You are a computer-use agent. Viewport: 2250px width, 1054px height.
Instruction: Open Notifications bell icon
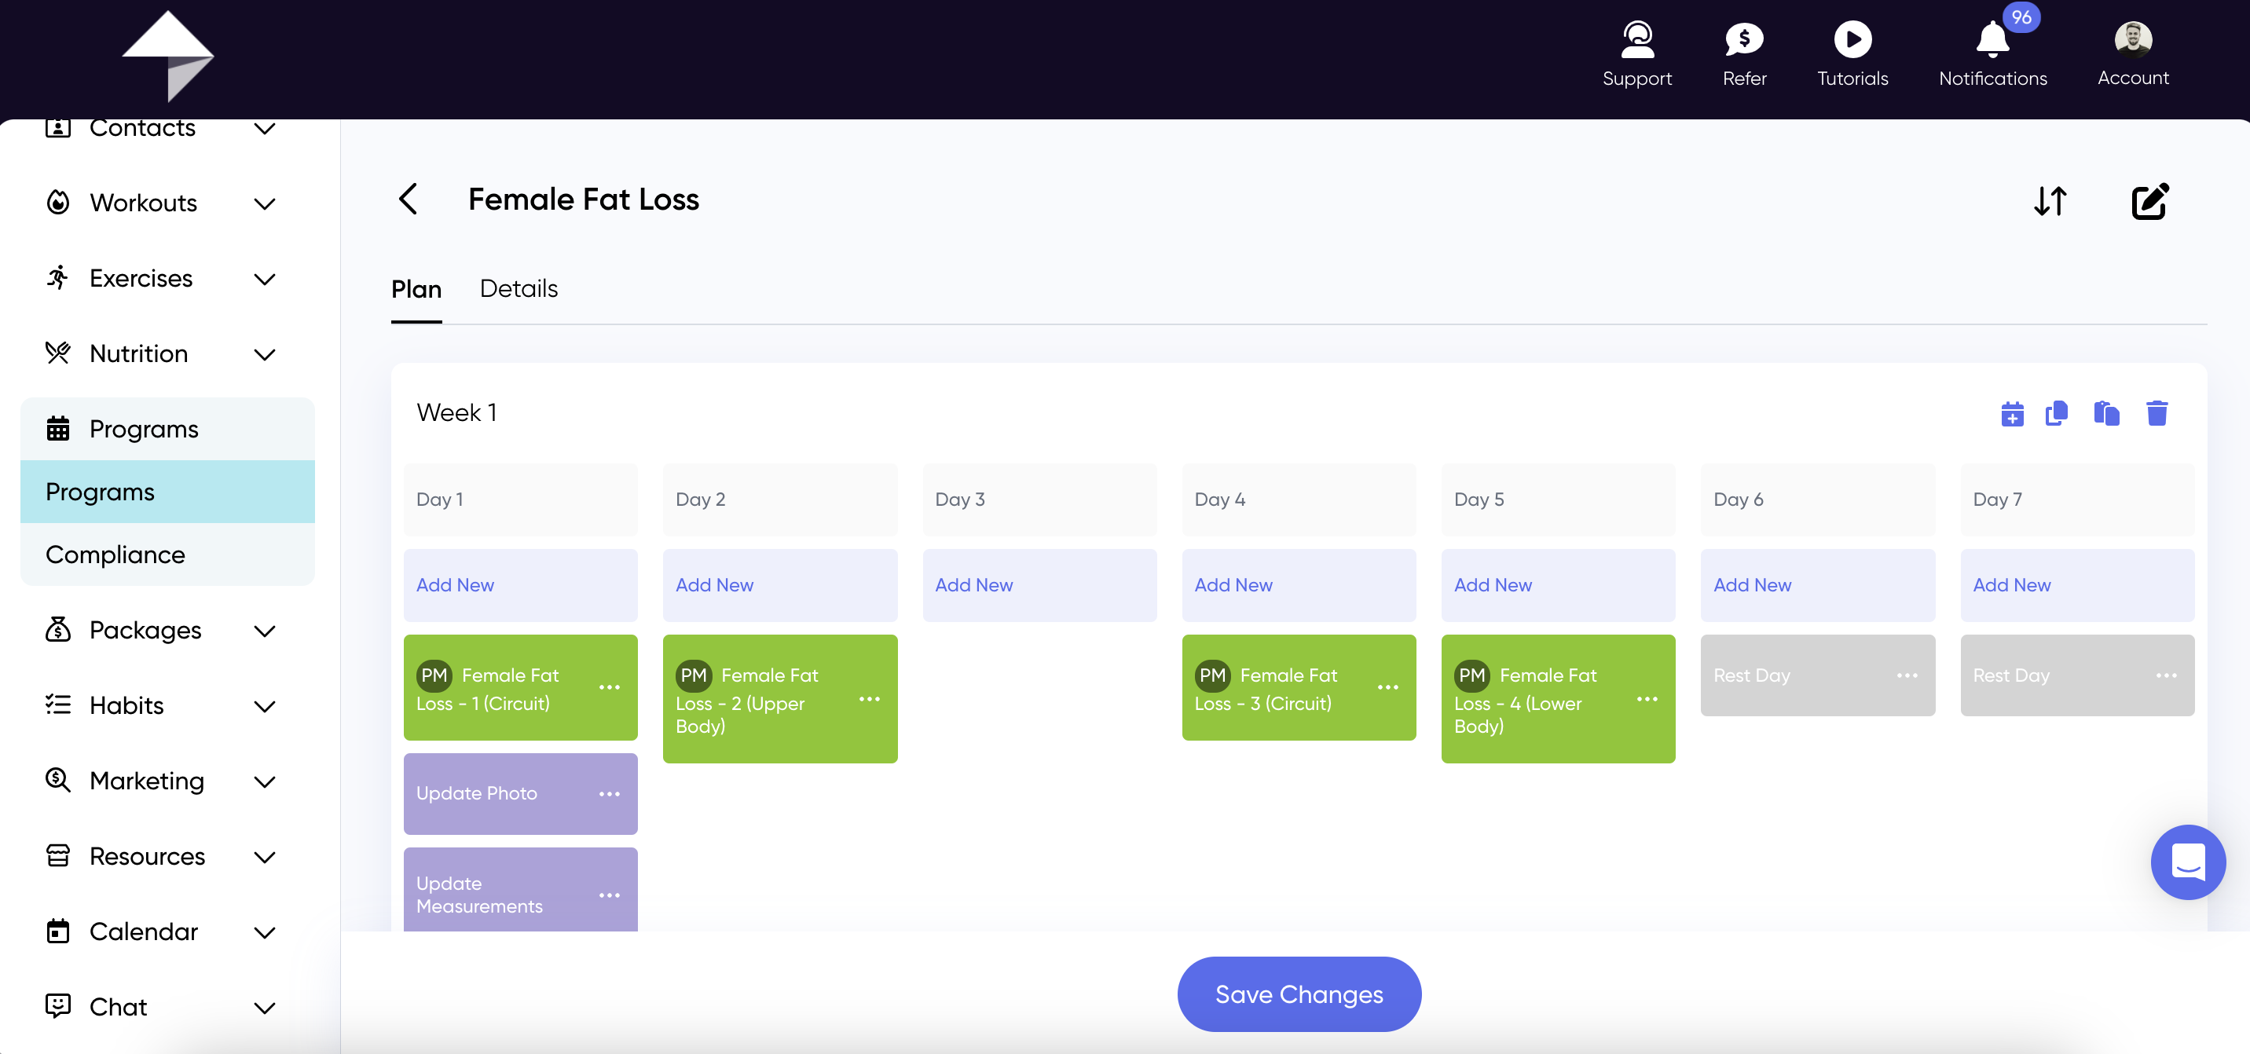(1992, 39)
